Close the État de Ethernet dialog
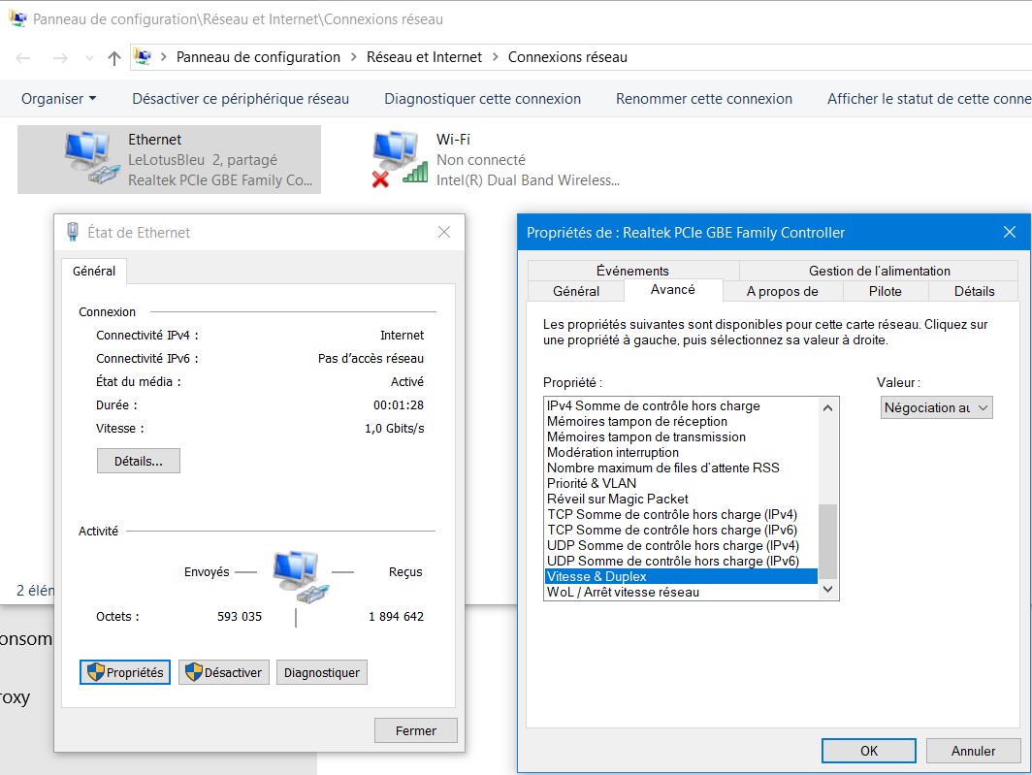Screen dimensions: 1032x775 pyautogui.click(x=444, y=233)
